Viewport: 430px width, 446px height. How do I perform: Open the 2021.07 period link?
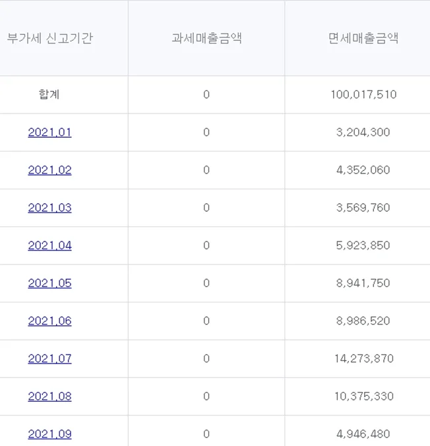point(49,359)
